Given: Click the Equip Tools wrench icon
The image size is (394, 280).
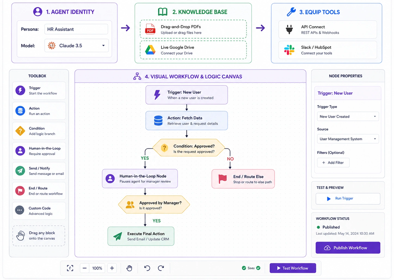Looking at the screenshot, I should click(291, 12).
